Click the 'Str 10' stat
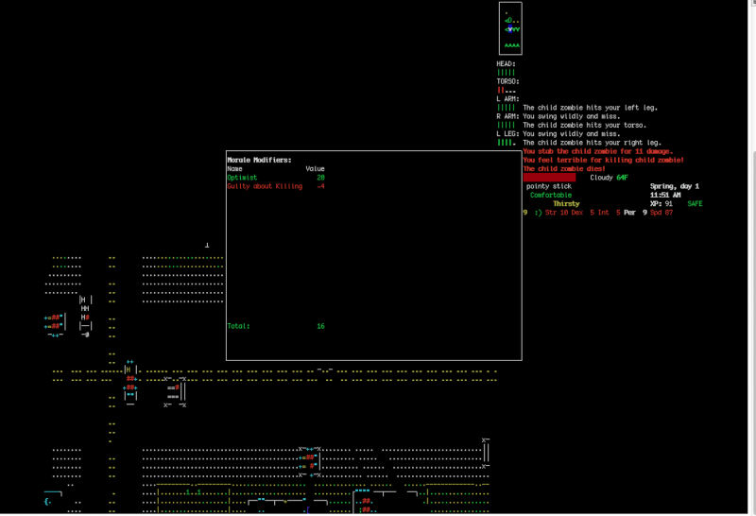The height and width of the screenshot is (516, 756). [x=557, y=213]
